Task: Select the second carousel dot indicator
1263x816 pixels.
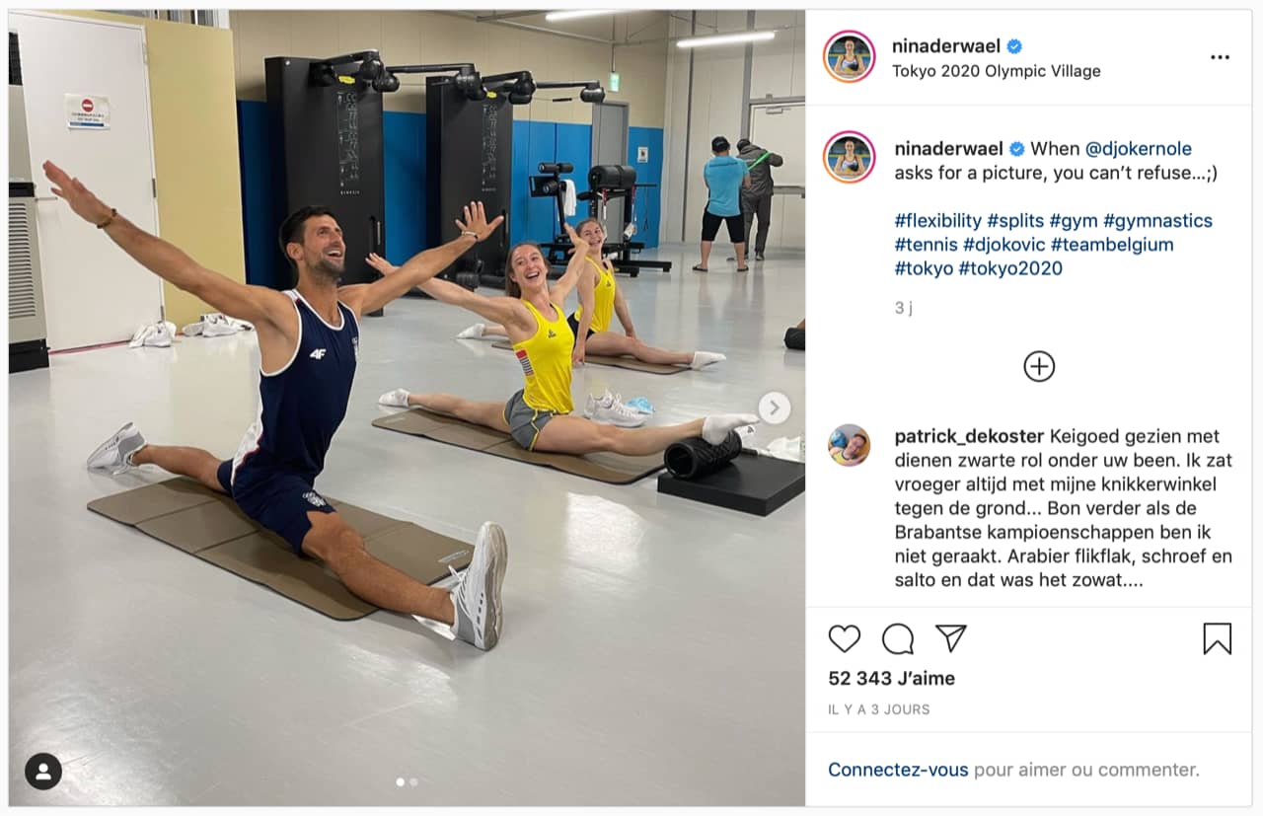Action: coord(413,781)
